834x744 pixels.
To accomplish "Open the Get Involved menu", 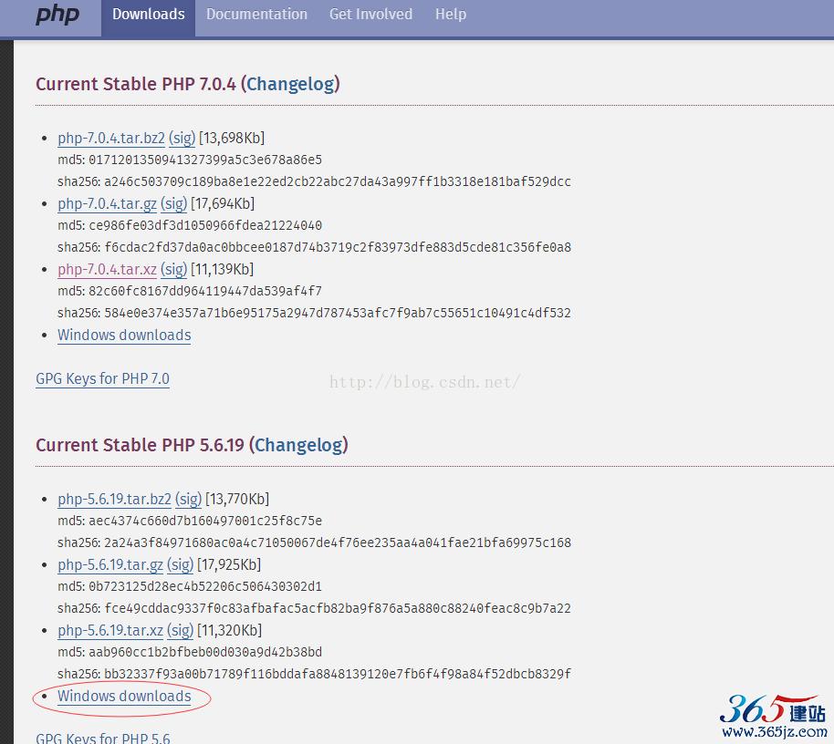I will coord(370,15).
